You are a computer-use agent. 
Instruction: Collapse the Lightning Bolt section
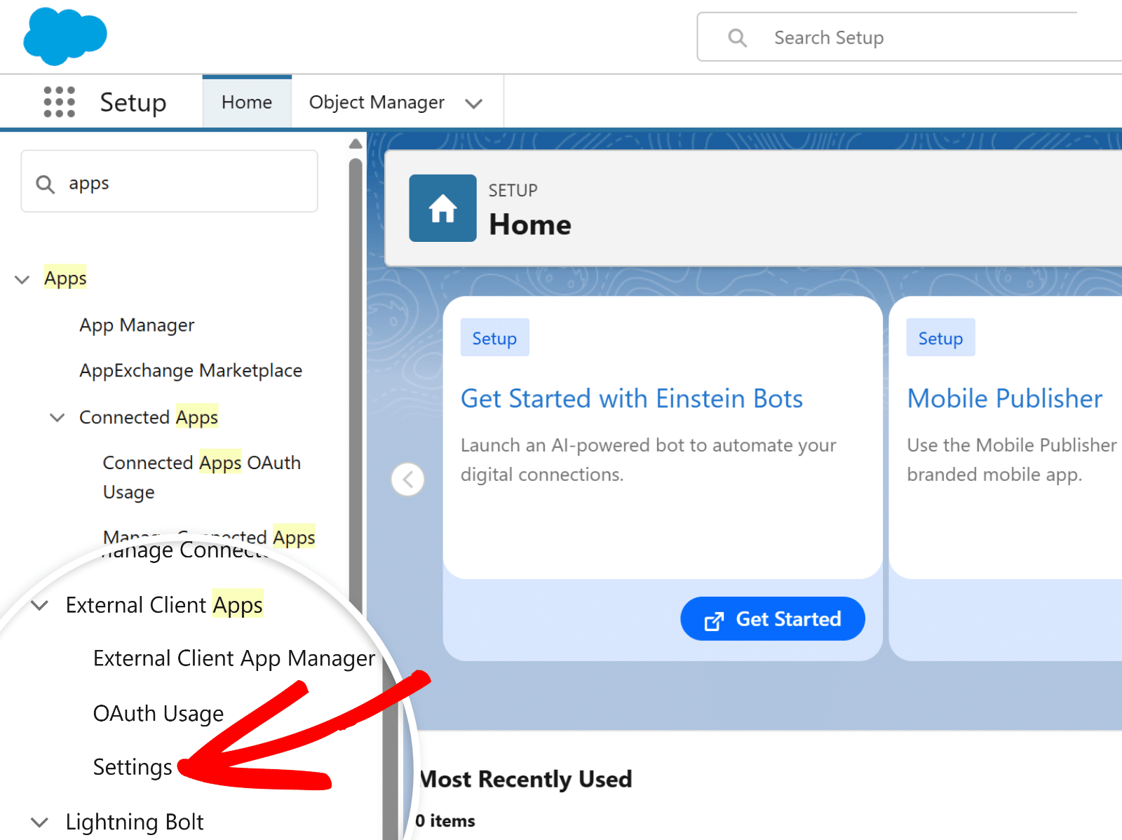click(40, 822)
